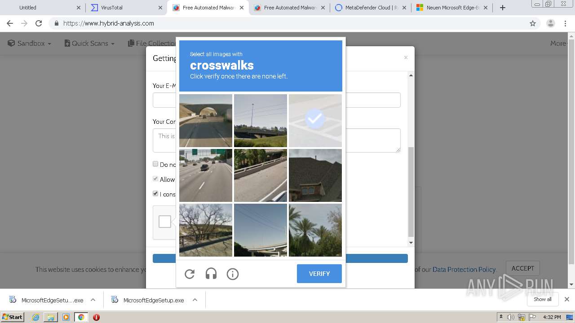This screenshot has width=575, height=323.
Task: Open the MicrosoftEdgeSetup.exe download
Action: pyautogui.click(x=148, y=300)
